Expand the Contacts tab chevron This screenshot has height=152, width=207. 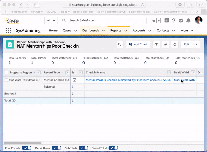[x=174, y=31]
